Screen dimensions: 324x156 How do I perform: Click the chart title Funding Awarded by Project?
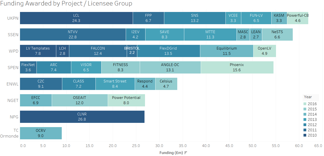(x=66, y=3)
